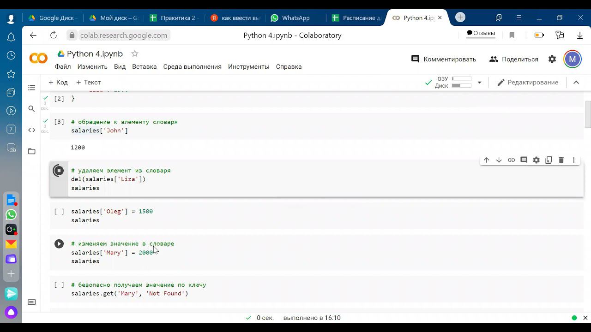The width and height of the screenshot is (591, 332).
Task: Add a new code cell with + Код
Action: 58,83
